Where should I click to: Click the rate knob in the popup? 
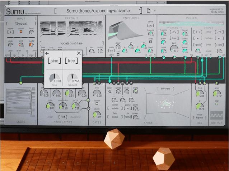[54, 78]
